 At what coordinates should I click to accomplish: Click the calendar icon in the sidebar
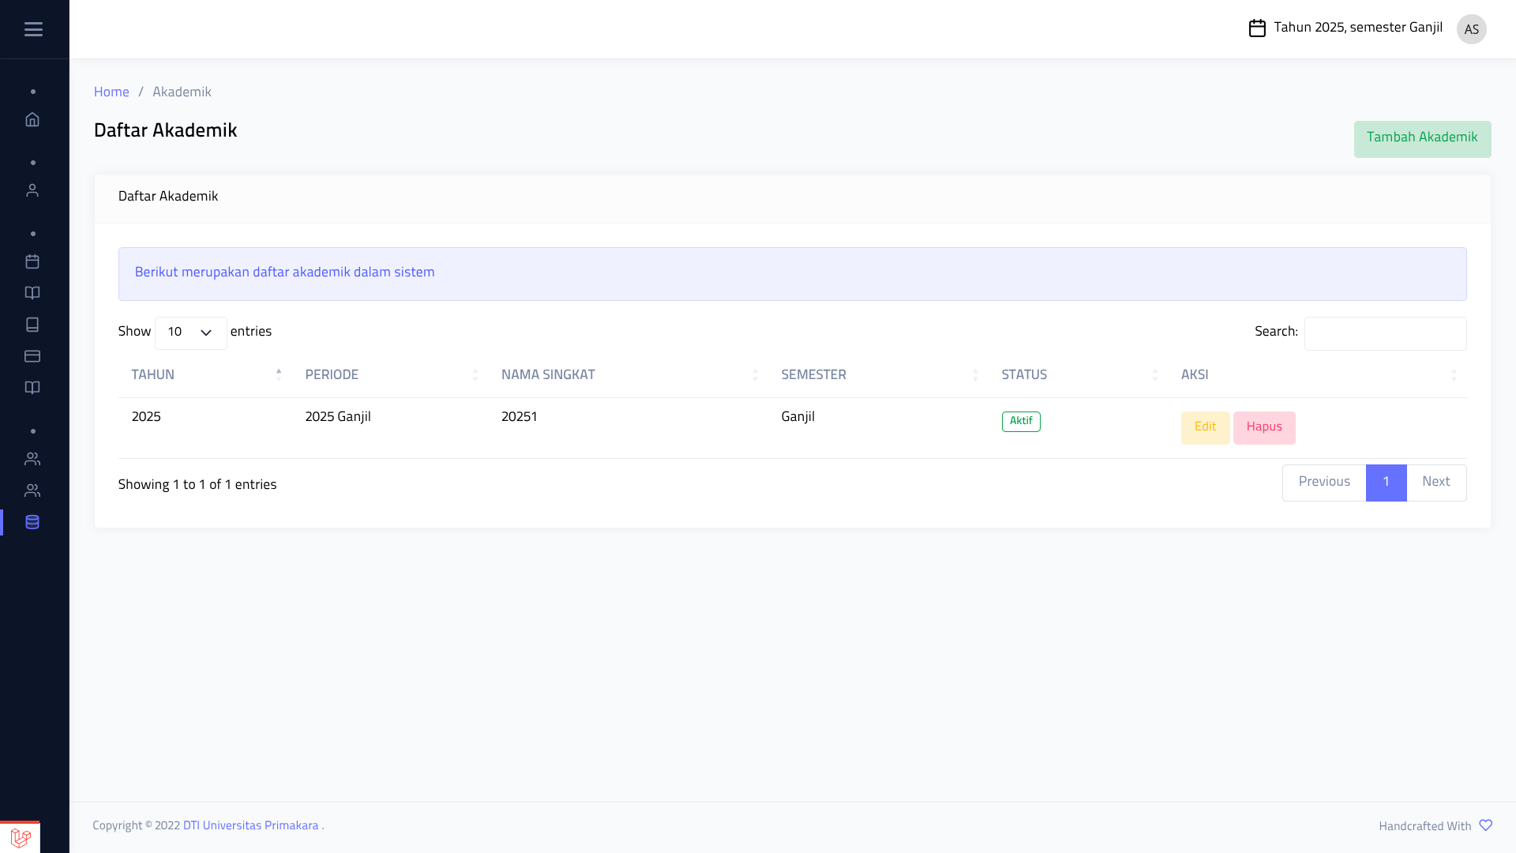32,261
